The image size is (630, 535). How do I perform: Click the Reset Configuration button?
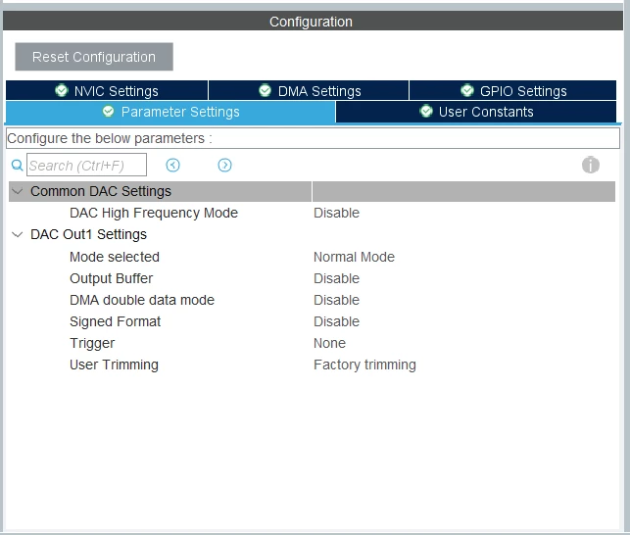pos(94,57)
